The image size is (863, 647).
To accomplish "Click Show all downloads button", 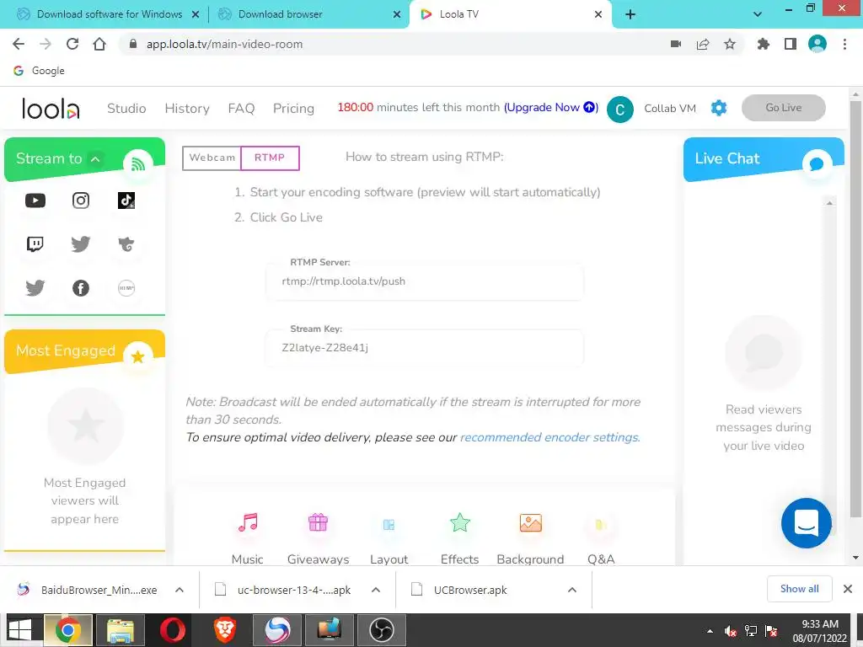I will (799, 589).
